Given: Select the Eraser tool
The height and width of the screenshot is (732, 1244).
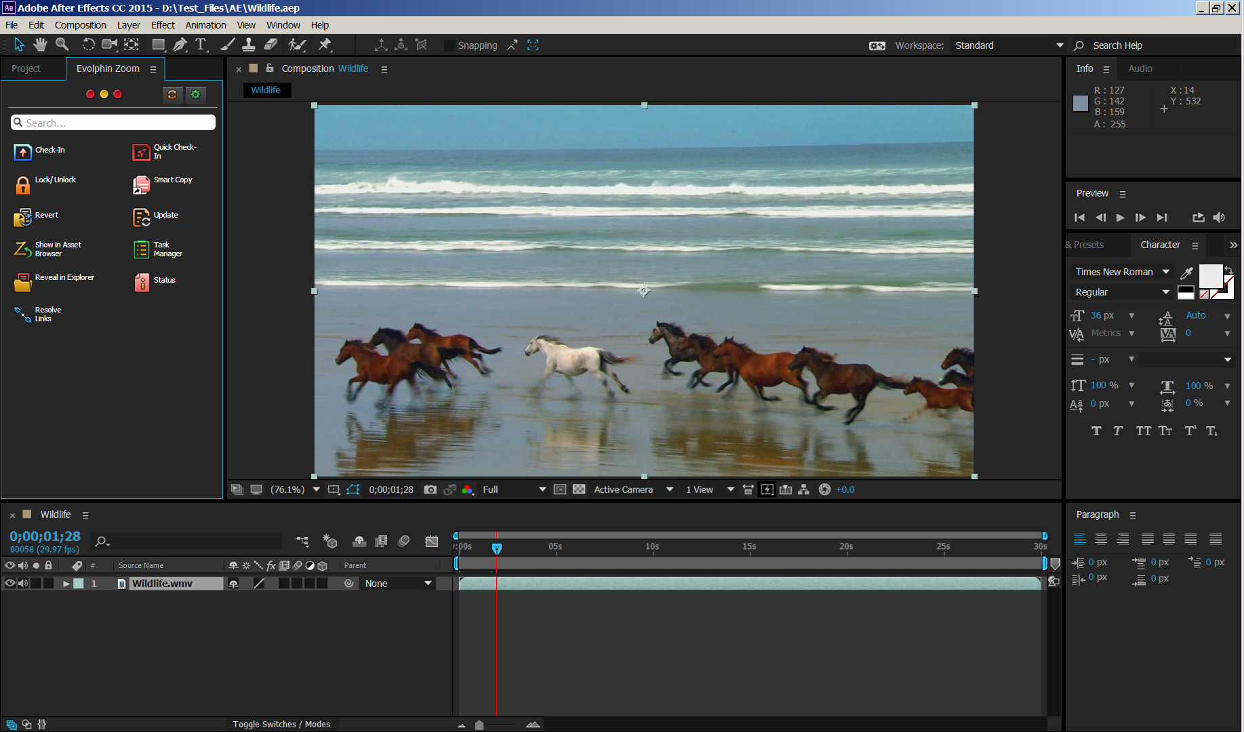Looking at the screenshot, I should tap(270, 45).
